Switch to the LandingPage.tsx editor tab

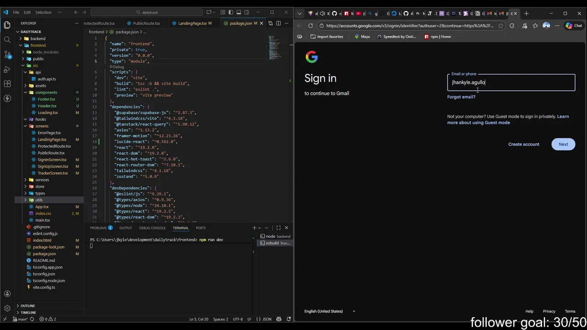pos(192,23)
